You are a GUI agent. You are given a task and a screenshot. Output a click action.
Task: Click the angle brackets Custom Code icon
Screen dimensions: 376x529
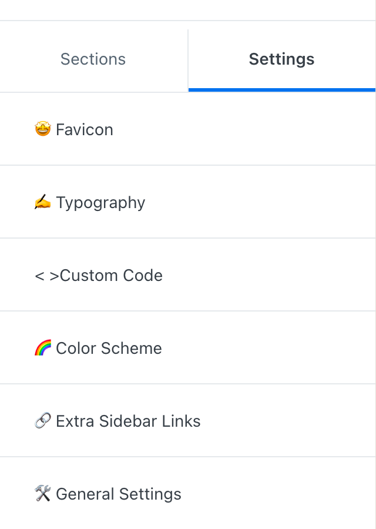[x=46, y=276]
